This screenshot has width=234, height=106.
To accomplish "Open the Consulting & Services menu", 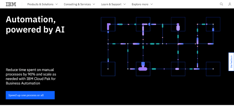I will tap(79, 4).
